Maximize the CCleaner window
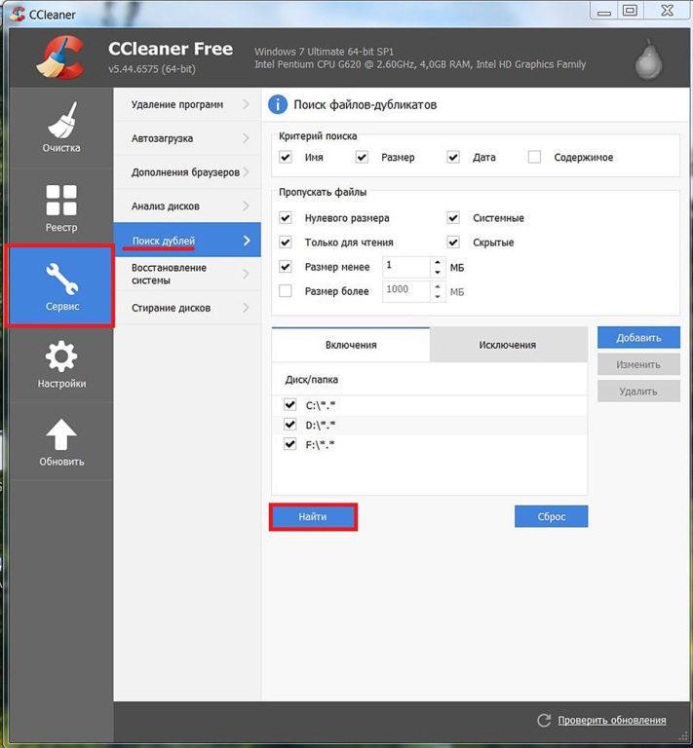Viewport: 693px width, 748px height. click(630, 11)
